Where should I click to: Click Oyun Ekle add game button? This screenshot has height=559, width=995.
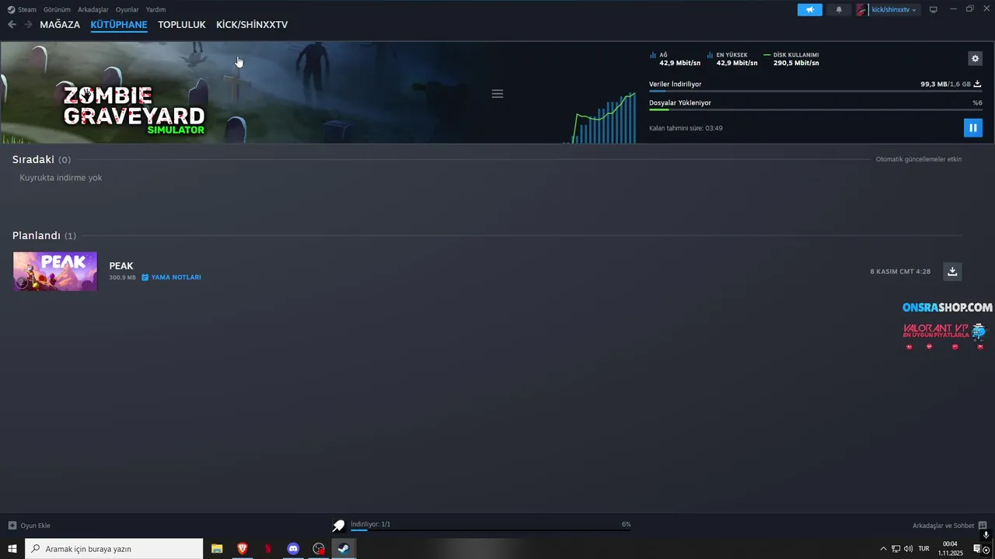[x=29, y=526]
